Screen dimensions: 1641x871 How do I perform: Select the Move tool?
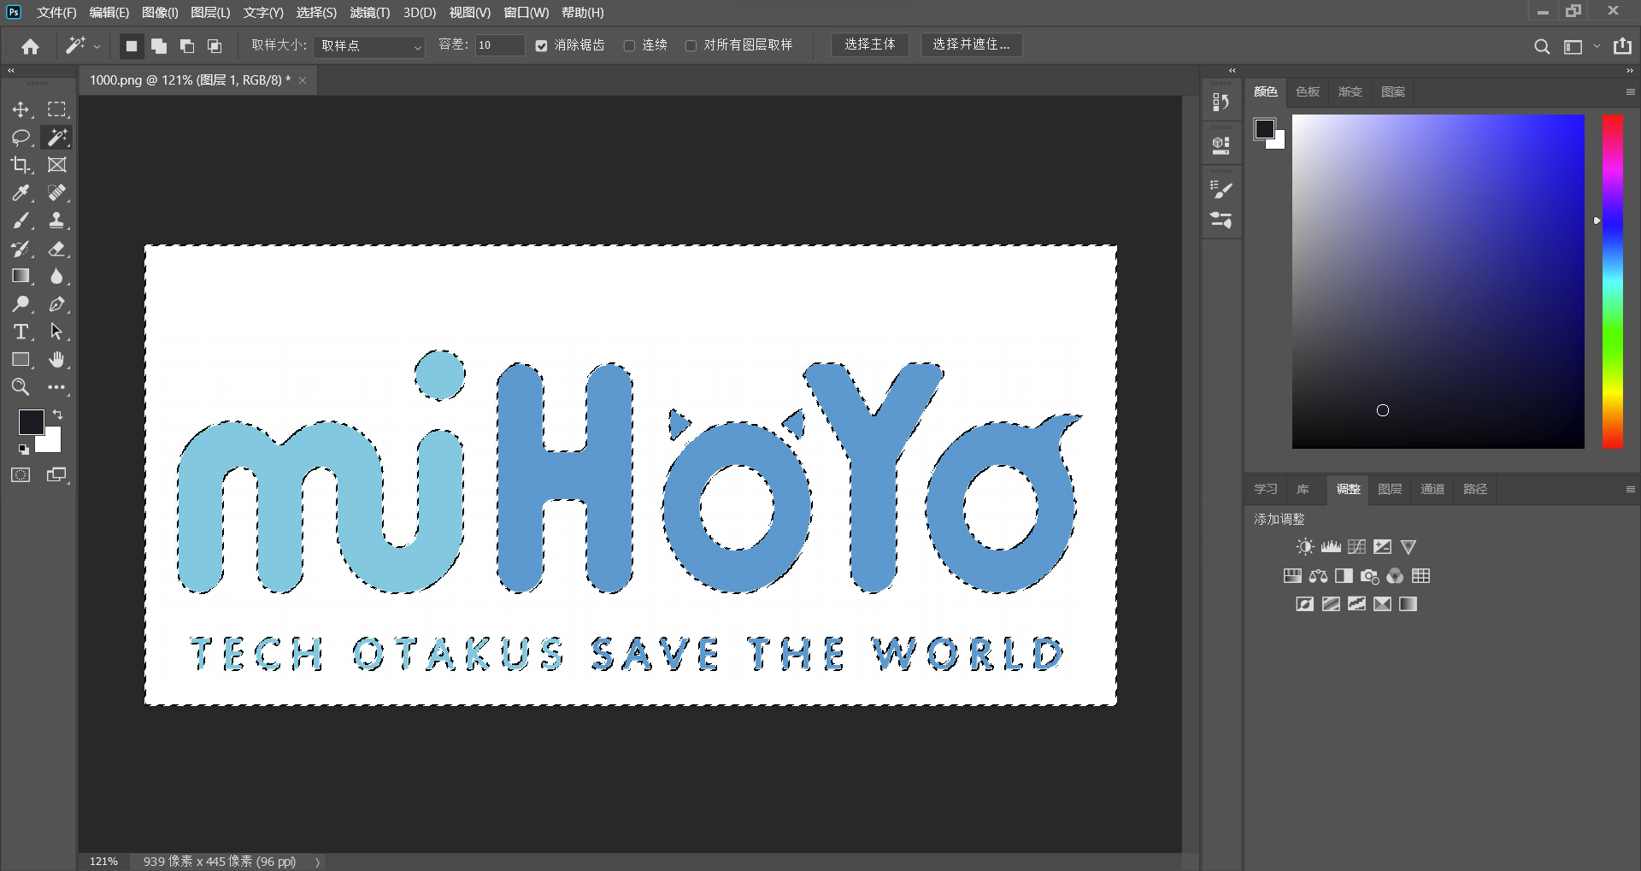[x=21, y=109]
